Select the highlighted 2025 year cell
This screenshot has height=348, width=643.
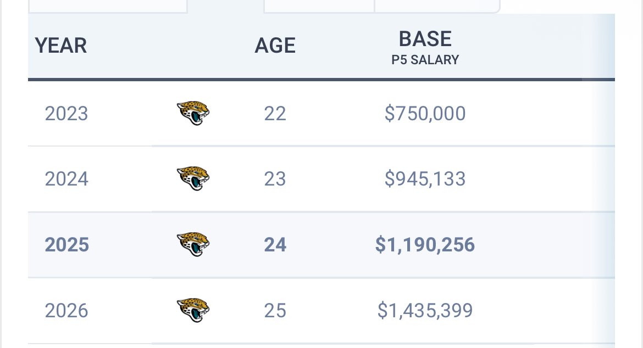[x=66, y=245]
